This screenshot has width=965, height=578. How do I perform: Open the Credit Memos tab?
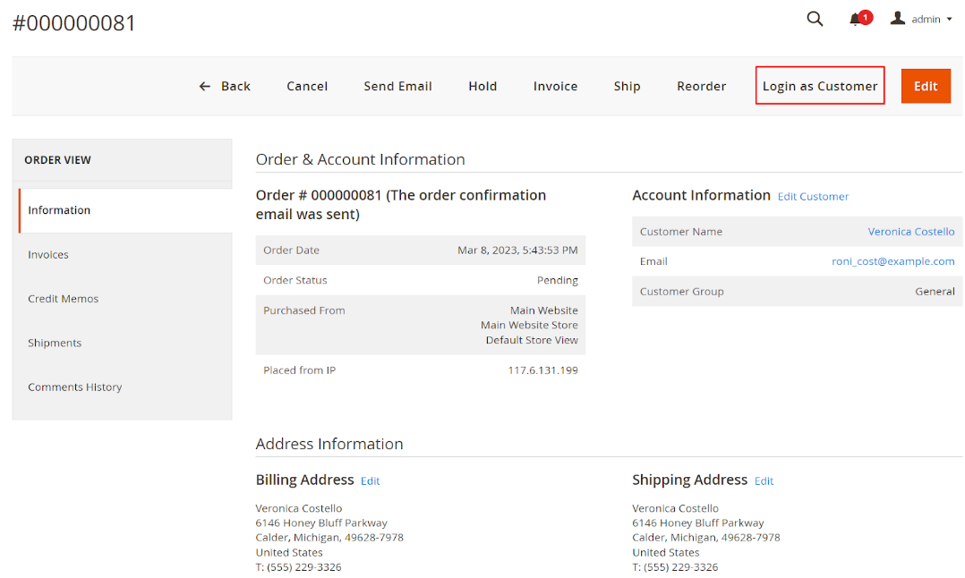[x=63, y=299]
